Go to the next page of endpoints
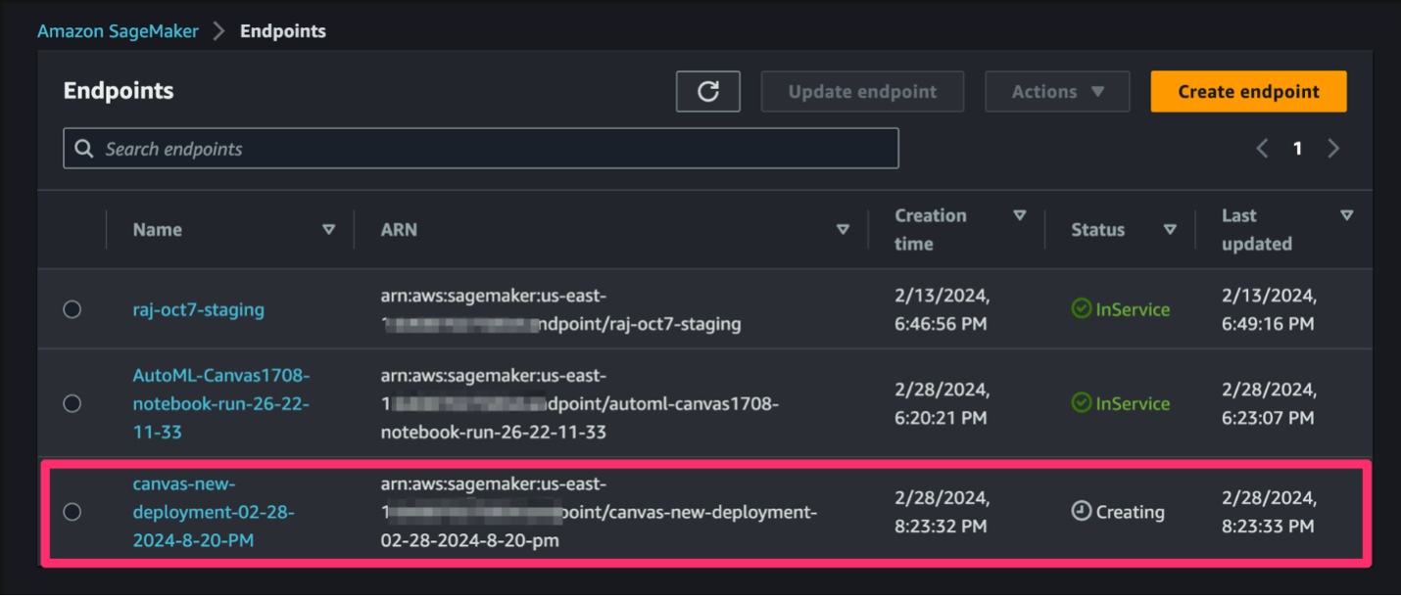 click(1333, 148)
